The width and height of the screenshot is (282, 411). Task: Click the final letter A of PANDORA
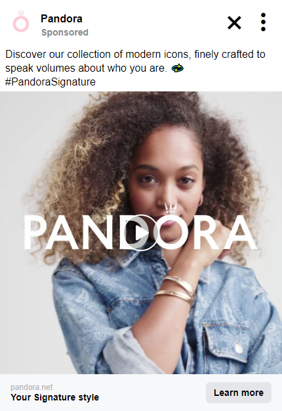(244, 232)
